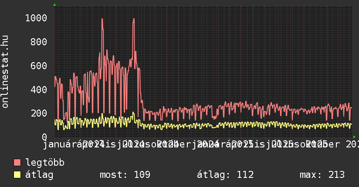Click the red legtöbb legend swatch
This screenshot has height=187, width=359.
tap(17, 163)
